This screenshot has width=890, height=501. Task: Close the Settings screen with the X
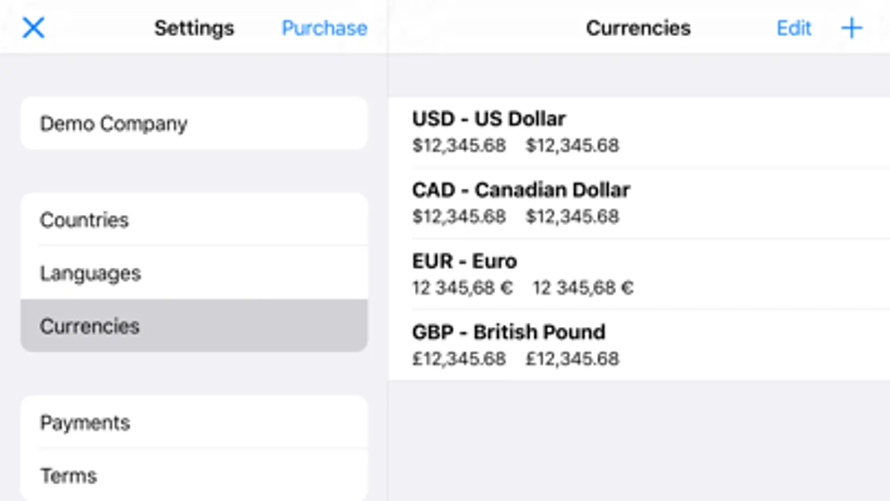(x=33, y=27)
